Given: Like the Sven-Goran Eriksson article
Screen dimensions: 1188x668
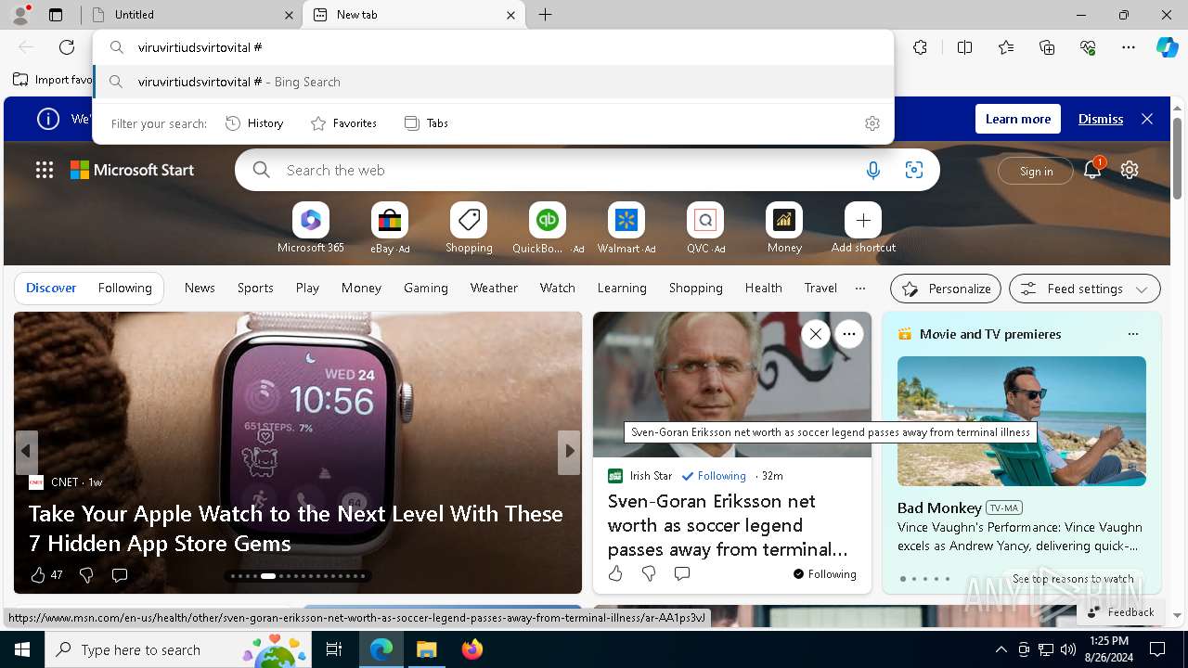Looking at the screenshot, I should pyautogui.click(x=615, y=573).
